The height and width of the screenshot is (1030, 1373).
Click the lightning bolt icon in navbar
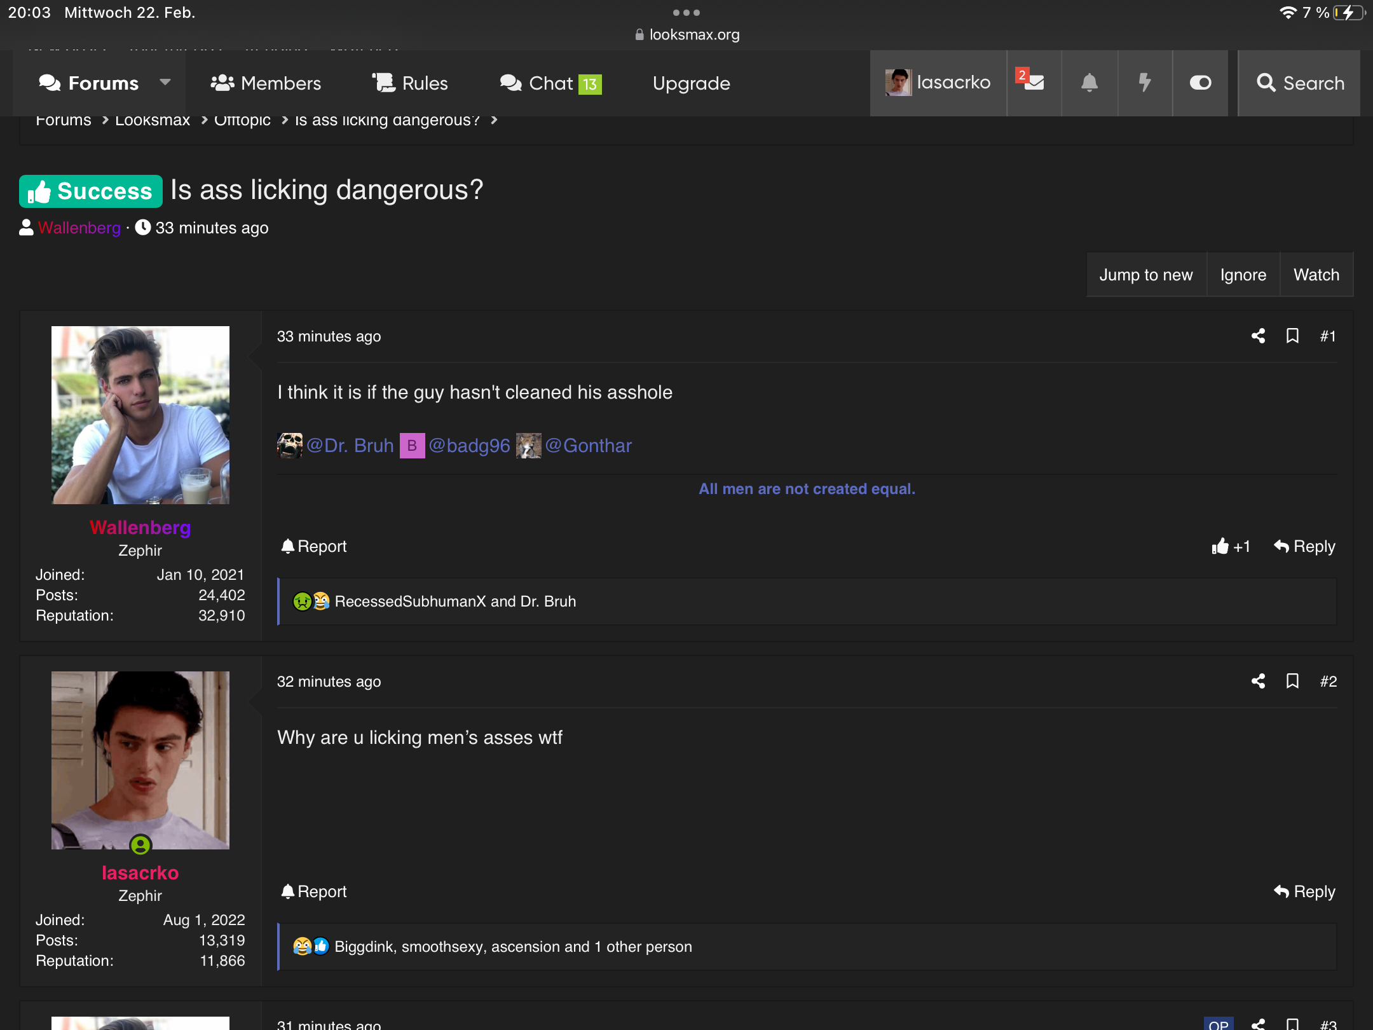(x=1145, y=83)
